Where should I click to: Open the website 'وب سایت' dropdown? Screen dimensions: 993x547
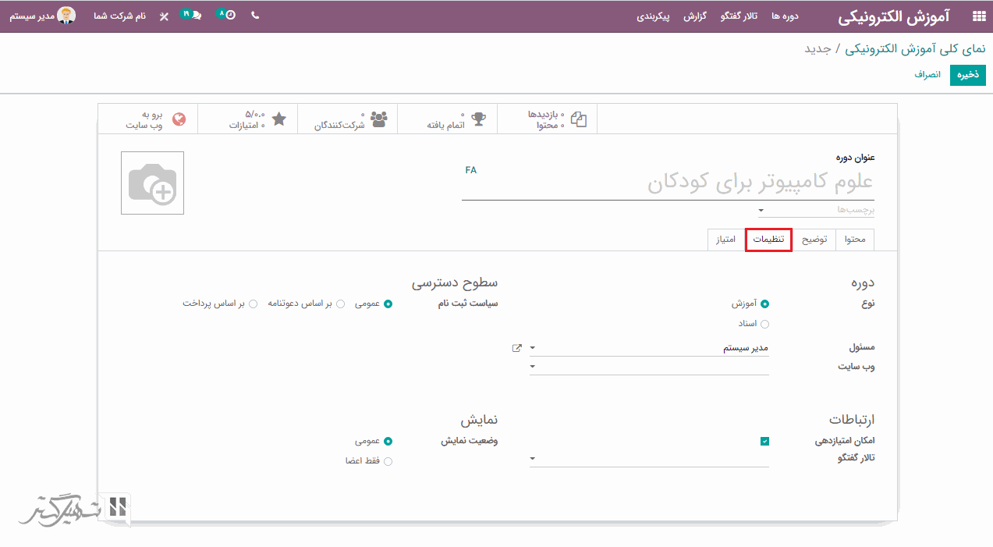click(649, 366)
